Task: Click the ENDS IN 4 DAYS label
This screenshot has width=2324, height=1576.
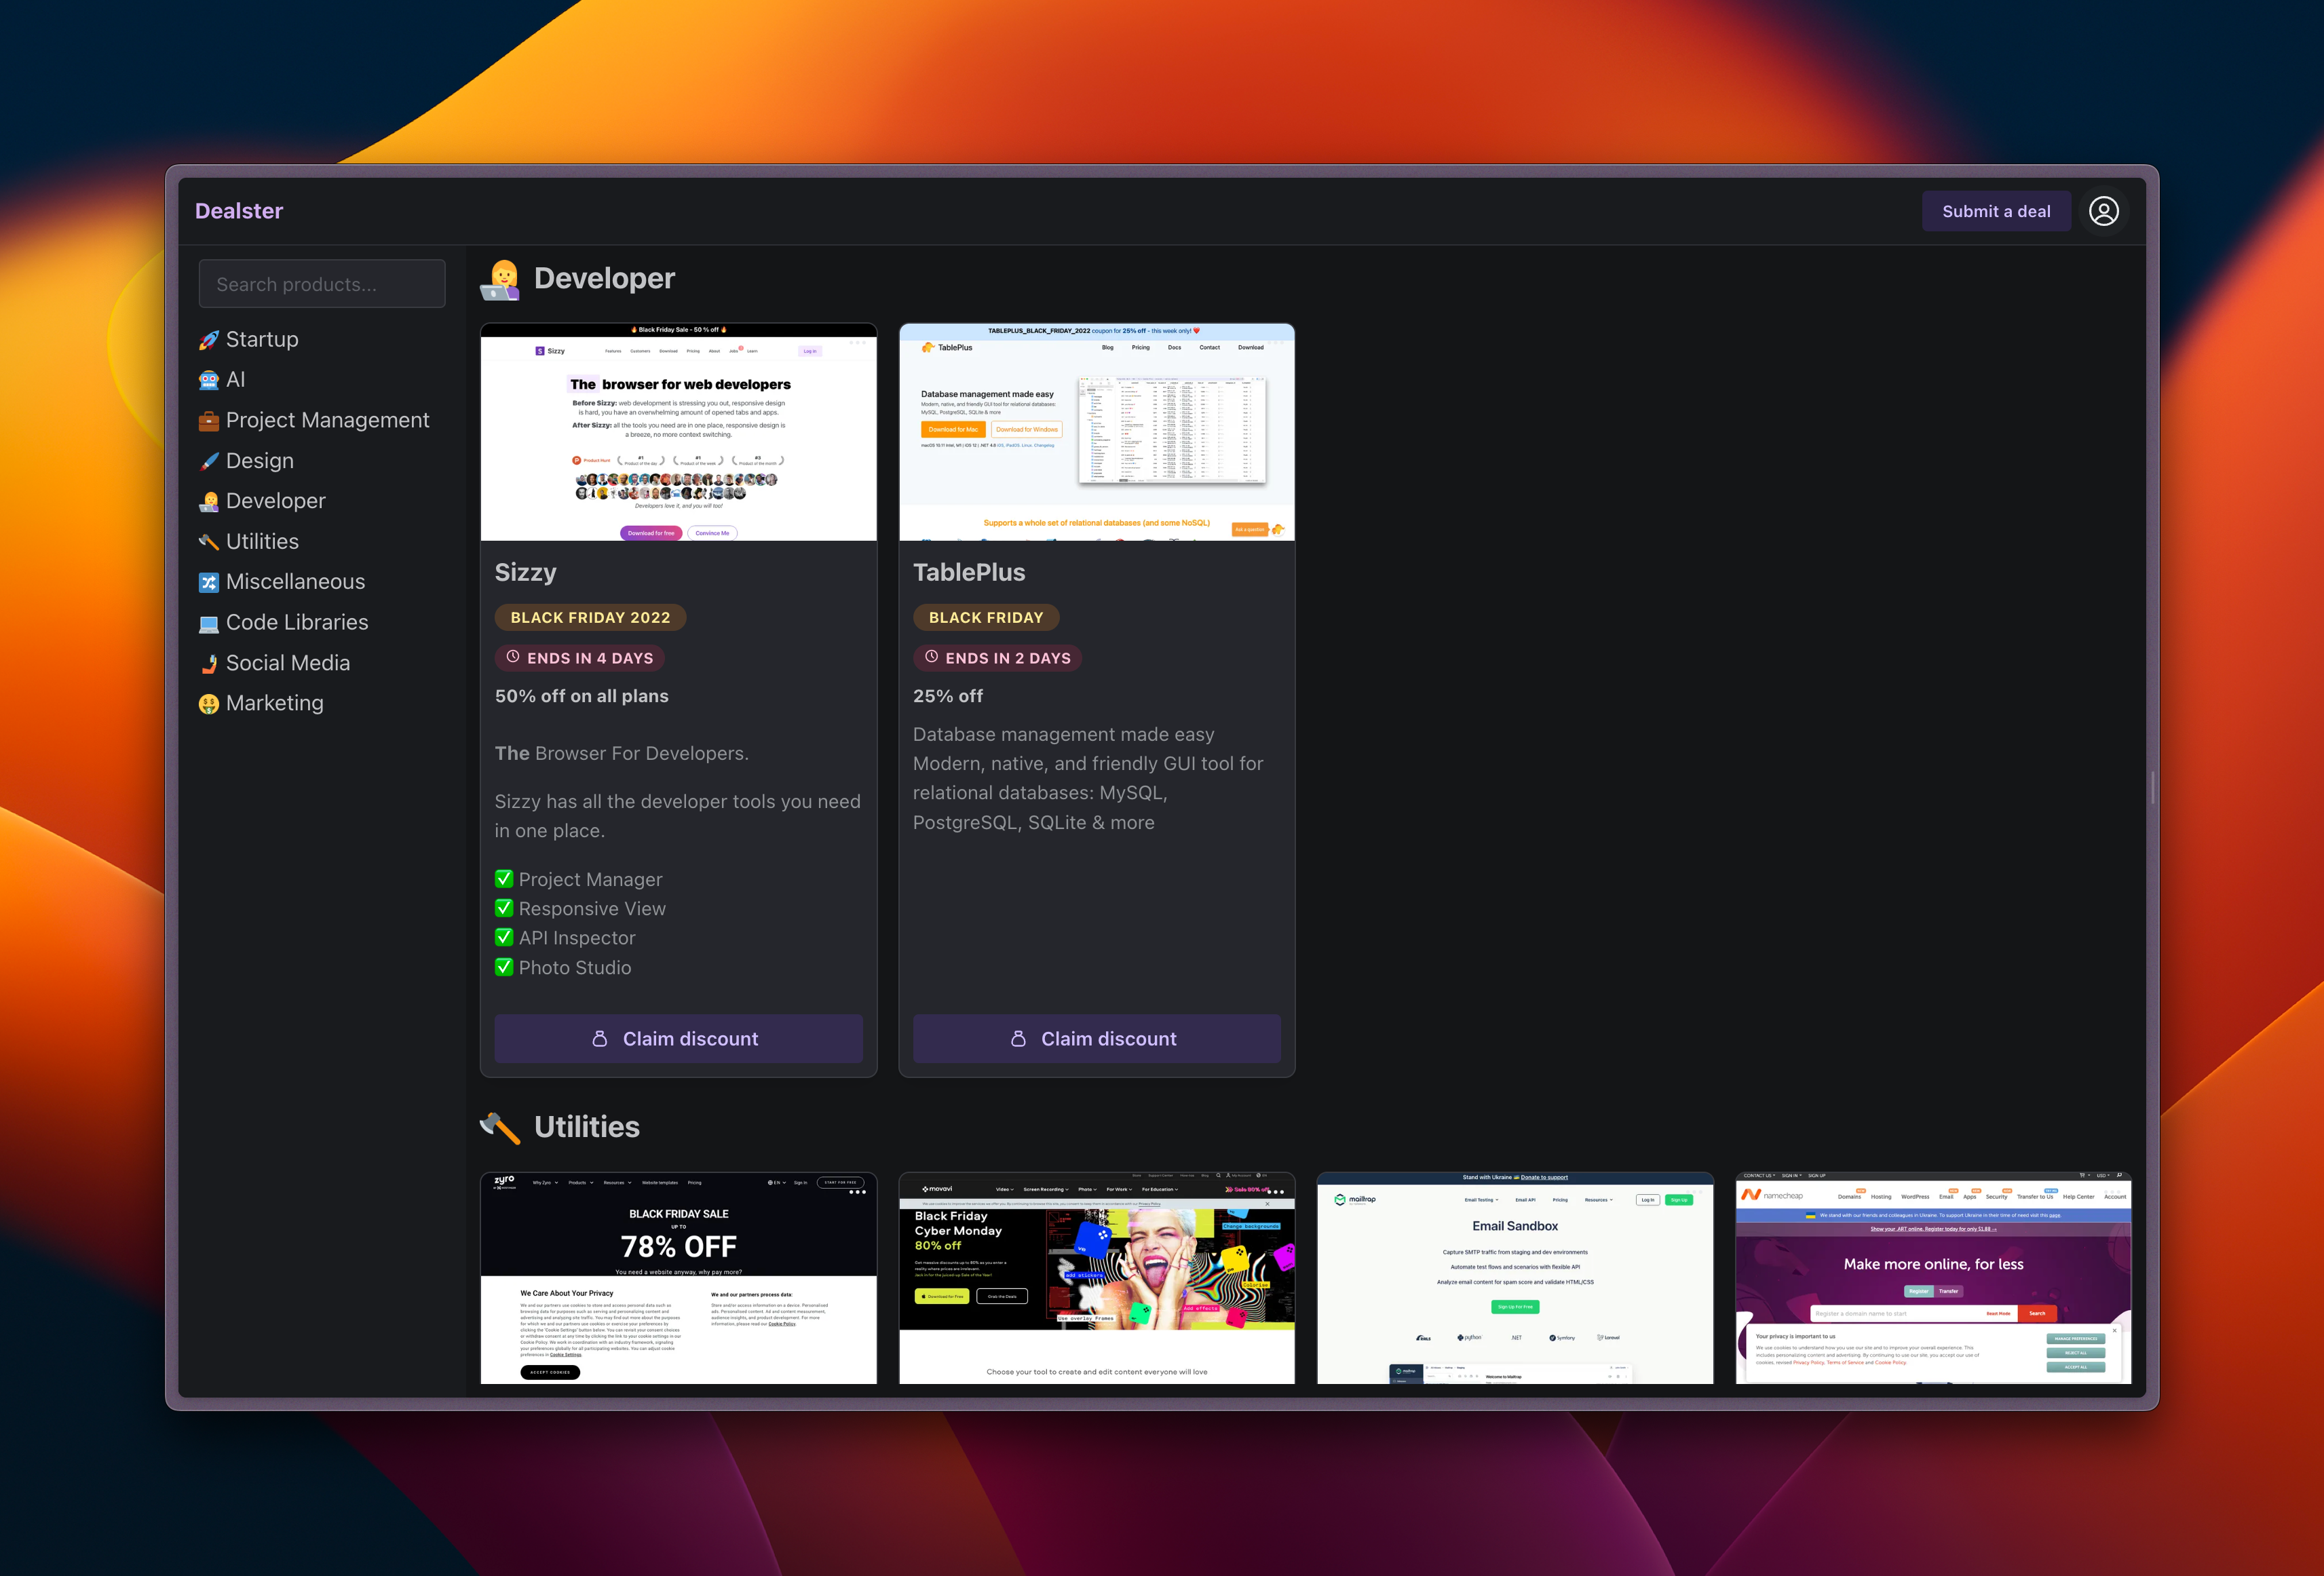Action: (590, 658)
